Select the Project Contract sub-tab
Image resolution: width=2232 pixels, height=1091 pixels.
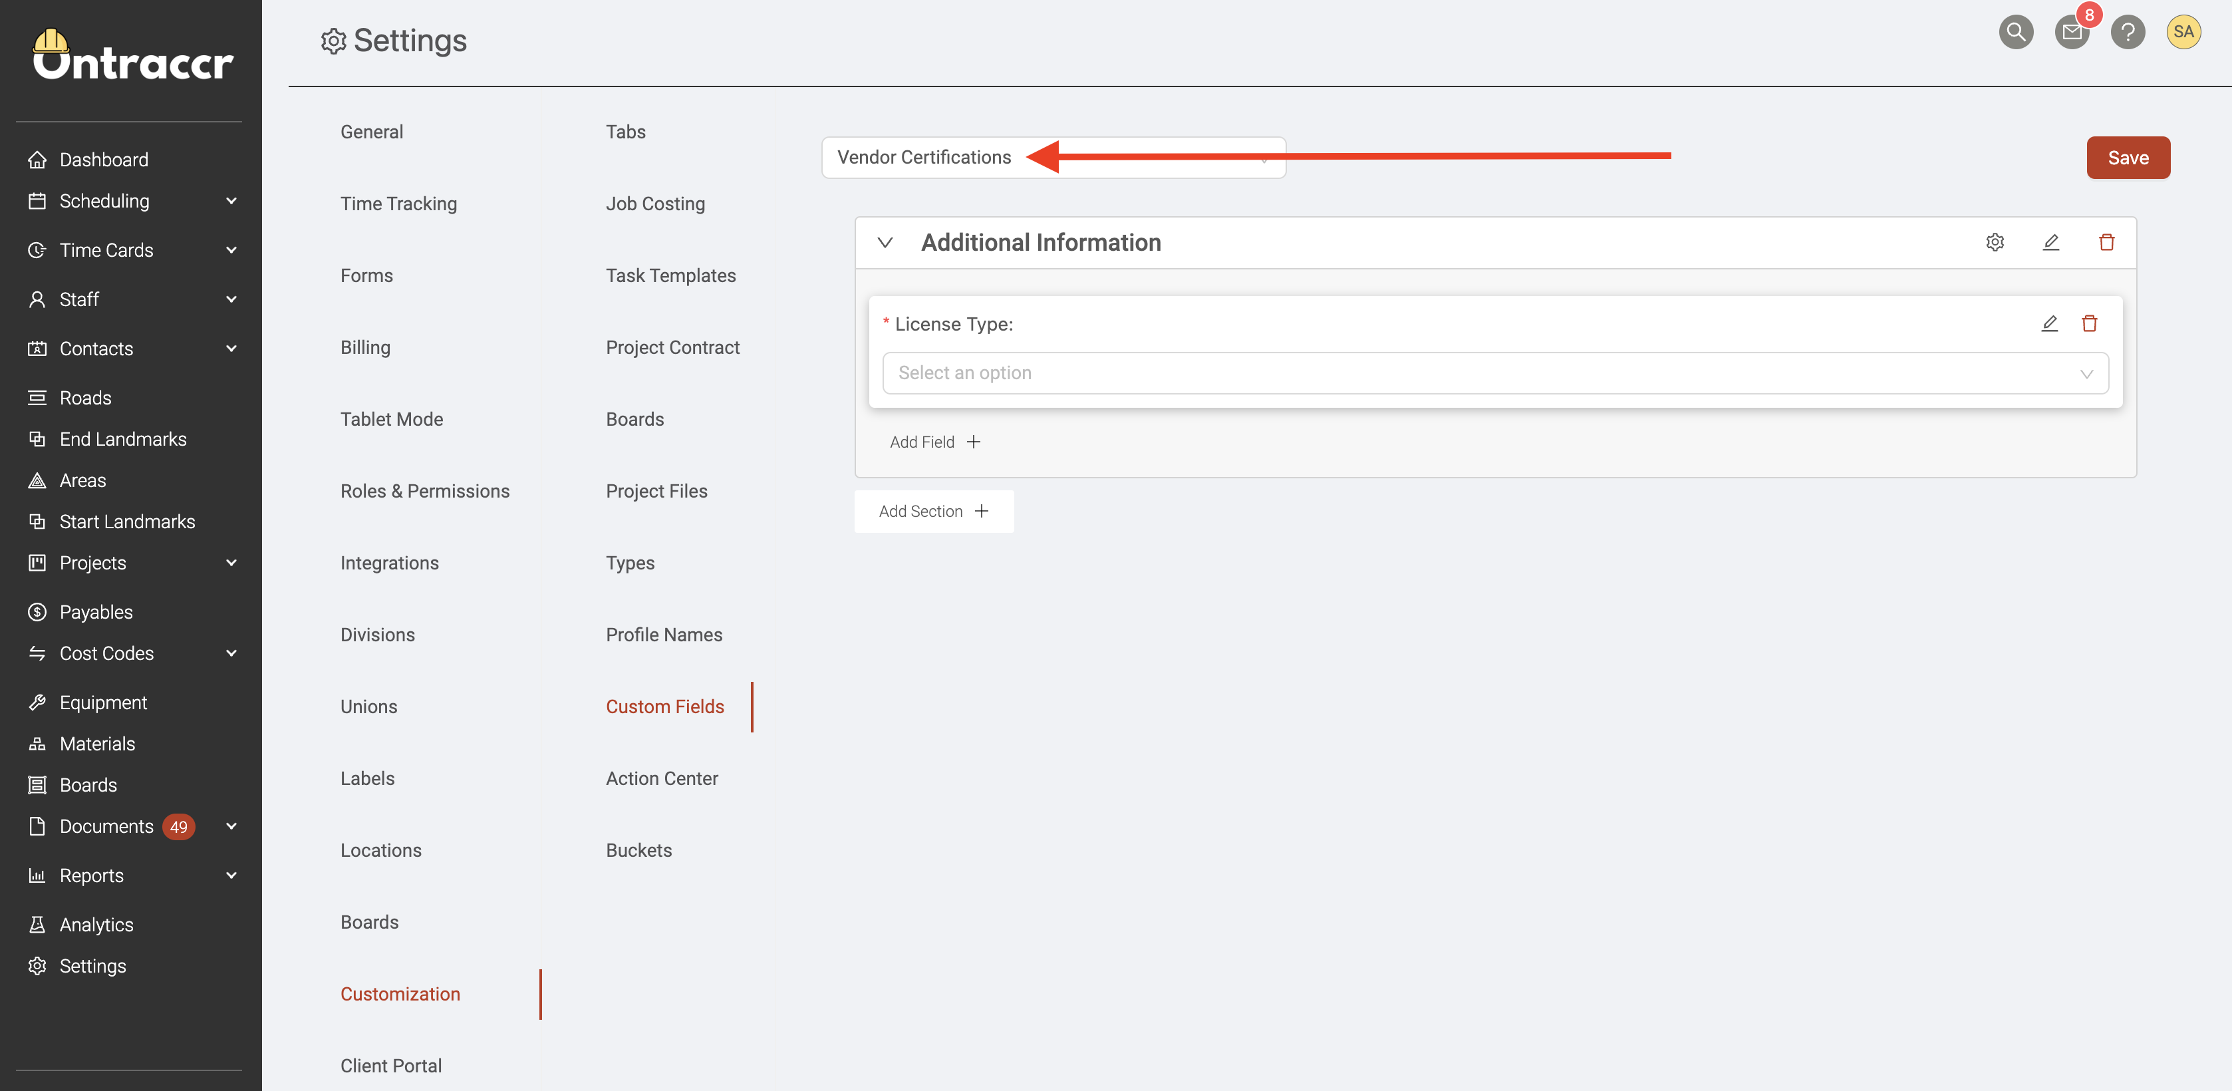coord(672,347)
